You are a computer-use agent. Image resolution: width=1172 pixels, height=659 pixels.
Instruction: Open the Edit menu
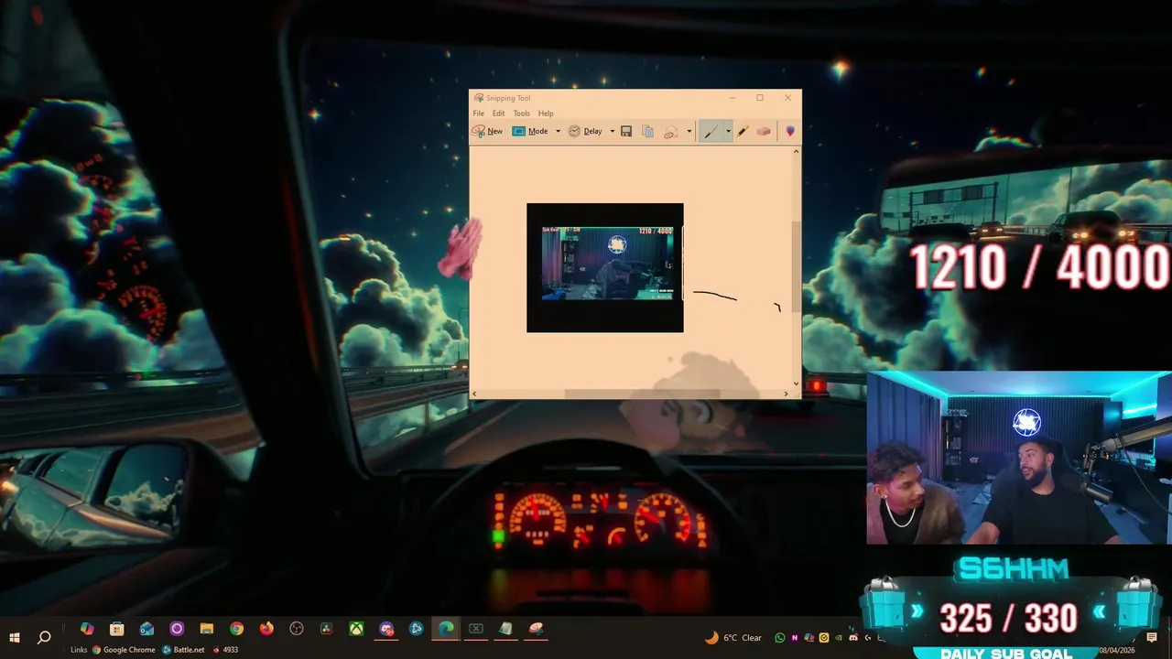[498, 113]
